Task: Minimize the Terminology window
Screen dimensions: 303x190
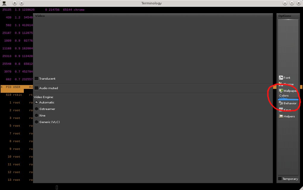Action: (x=285, y=3)
